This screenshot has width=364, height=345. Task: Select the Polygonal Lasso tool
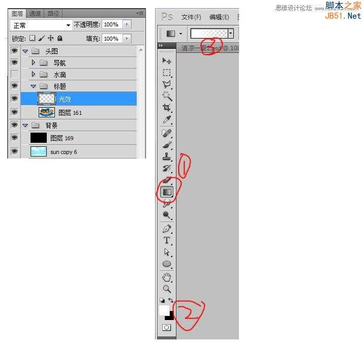[x=167, y=84]
